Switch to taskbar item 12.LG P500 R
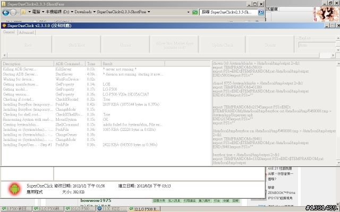The image size is (340, 212). (x=144, y=209)
